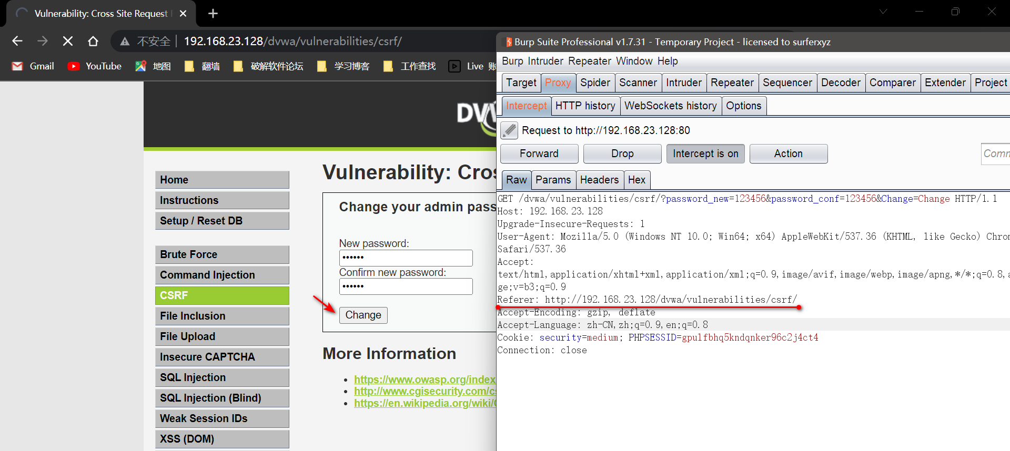Click the insecure site warning icon
Image resolution: width=1010 pixels, height=451 pixels.
pyautogui.click(x=125, y=42)
